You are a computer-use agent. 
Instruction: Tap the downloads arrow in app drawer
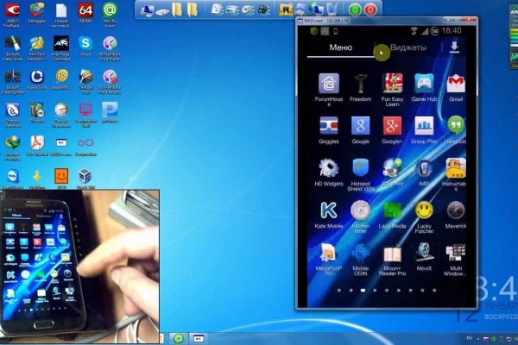(454, 47)
